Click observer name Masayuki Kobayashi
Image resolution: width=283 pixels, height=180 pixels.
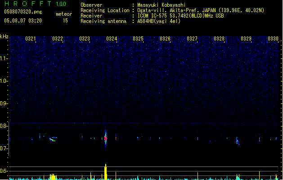(162, 5)
